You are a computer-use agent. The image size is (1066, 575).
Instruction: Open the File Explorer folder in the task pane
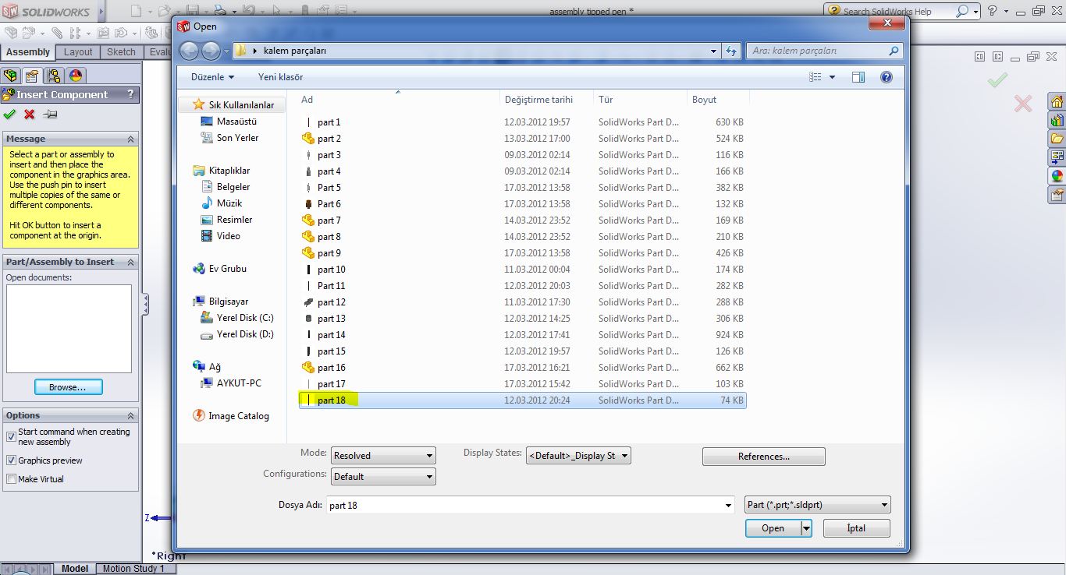1057,139
